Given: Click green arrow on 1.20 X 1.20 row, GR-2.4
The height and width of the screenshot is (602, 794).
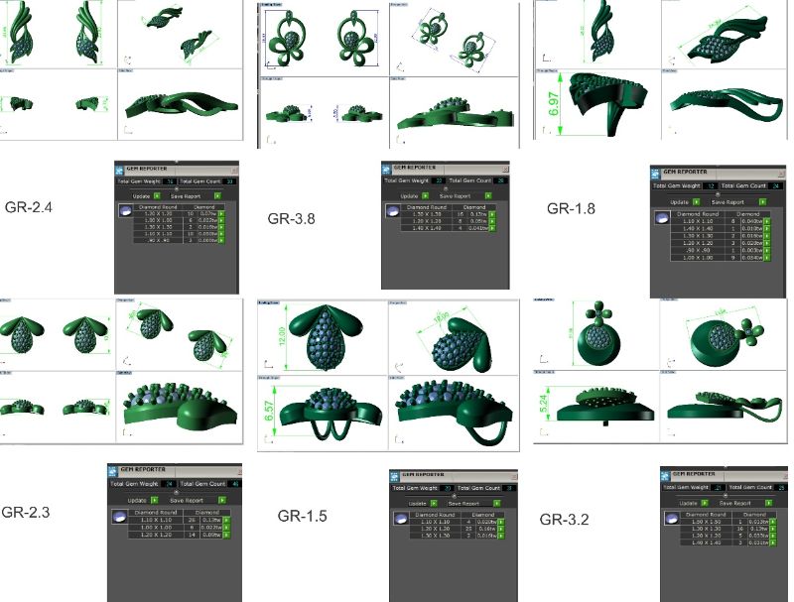Looking at the screenshot, I should click(220, 214).
